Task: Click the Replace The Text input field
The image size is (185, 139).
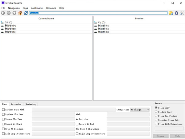Action: [53, 114]
